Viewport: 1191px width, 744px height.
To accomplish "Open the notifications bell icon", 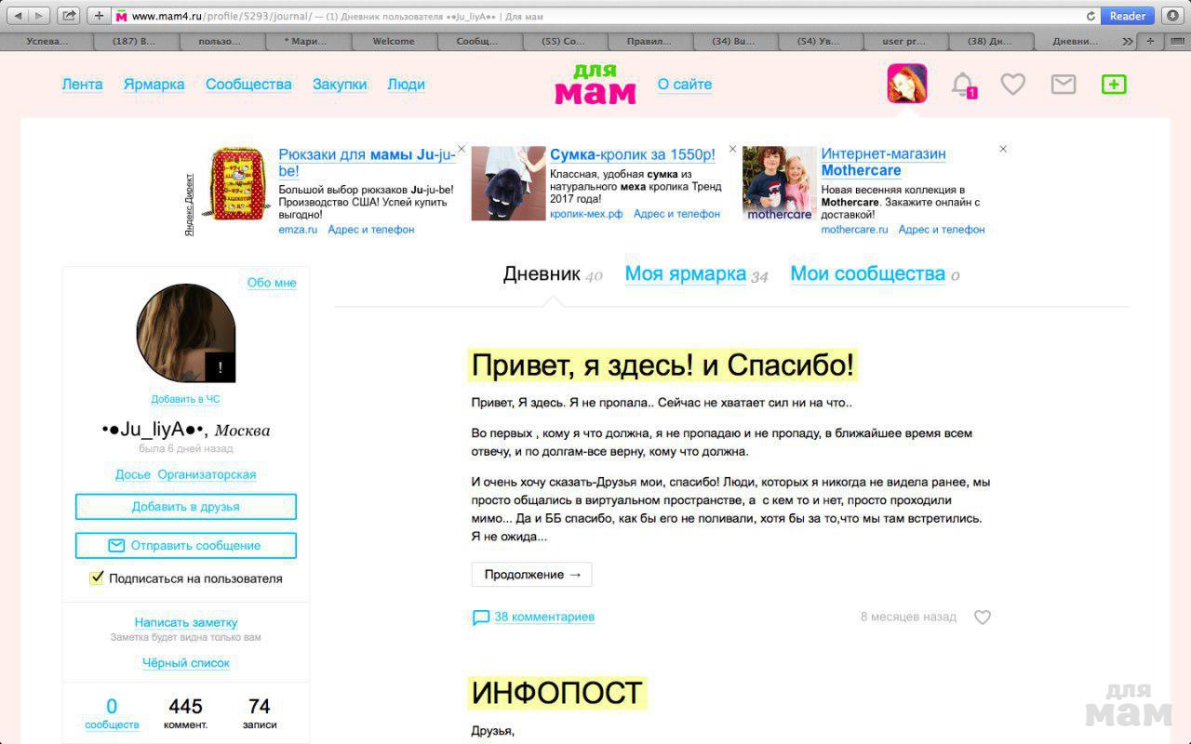I will click(x=963, y=85).
